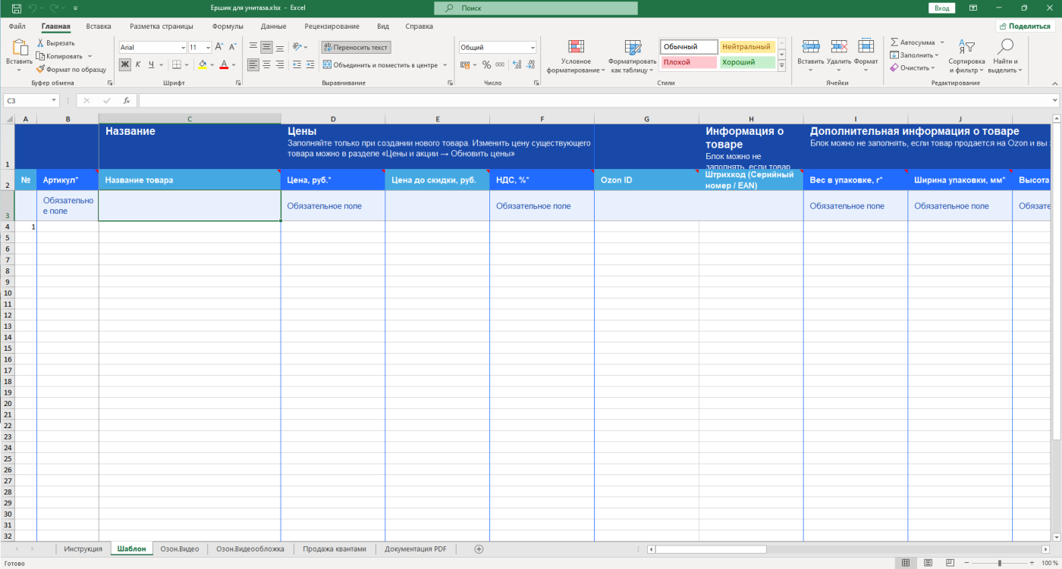The width and height of the screenshot is (1062, 569).
Task: Click the zoom slider in the status bar
Action: [x=1000, y=563]
